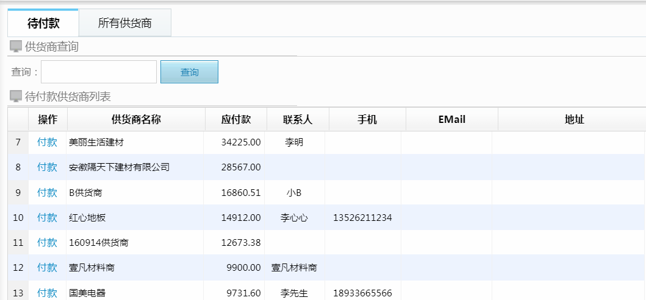The height and width of the screenshot is (300, 646).
Task: Click the 查询 search button
Action: [x=189, y=72]
